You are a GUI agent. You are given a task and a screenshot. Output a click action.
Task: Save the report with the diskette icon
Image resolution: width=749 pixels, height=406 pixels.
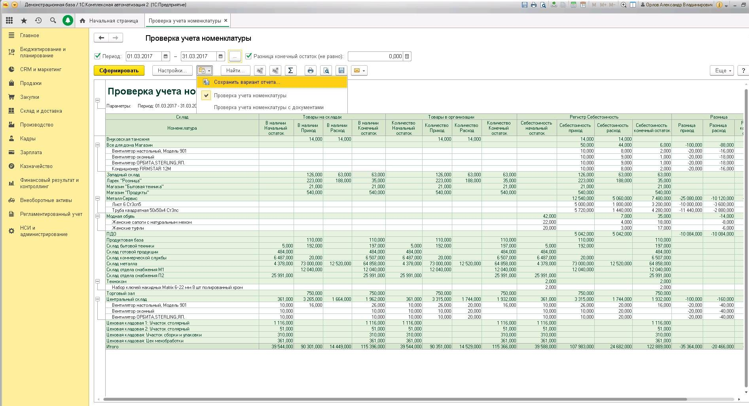pyautogui.click(x=341, y=70)
